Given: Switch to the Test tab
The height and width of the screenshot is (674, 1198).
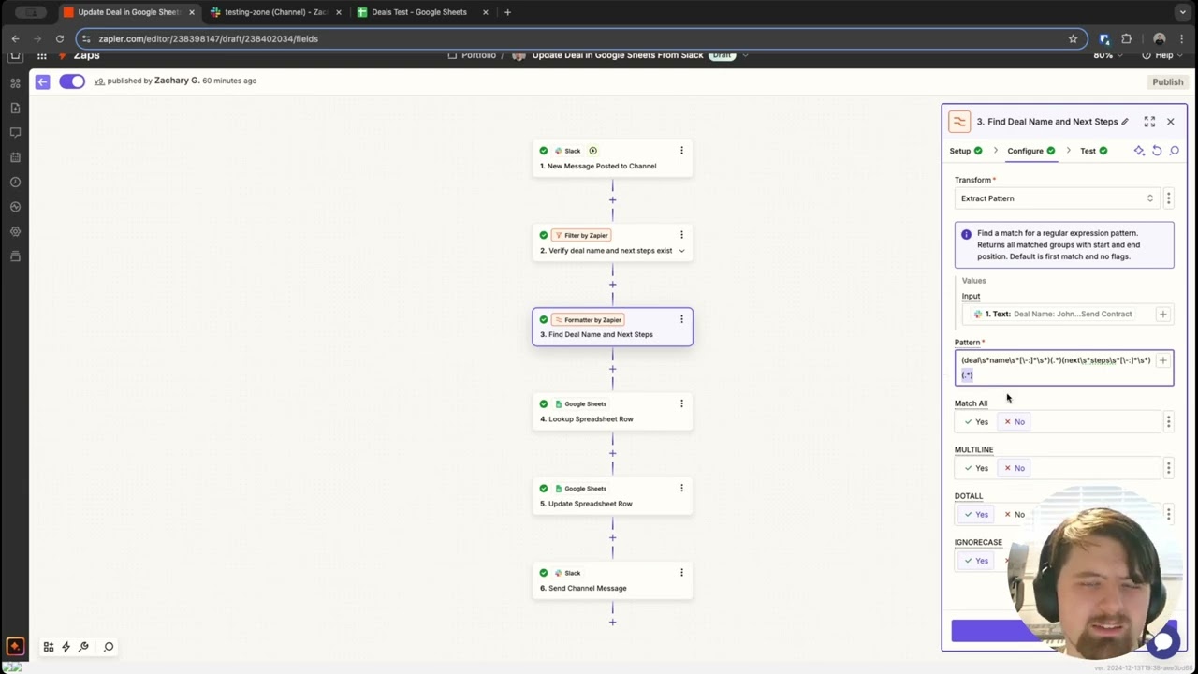Looking at the screenshot, I should (x=1093, y=151).
